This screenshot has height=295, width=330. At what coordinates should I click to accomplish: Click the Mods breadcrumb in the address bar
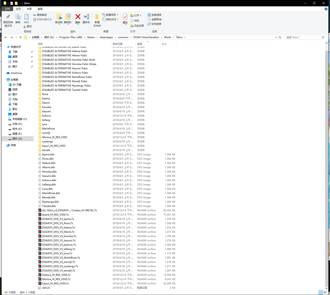167,37
